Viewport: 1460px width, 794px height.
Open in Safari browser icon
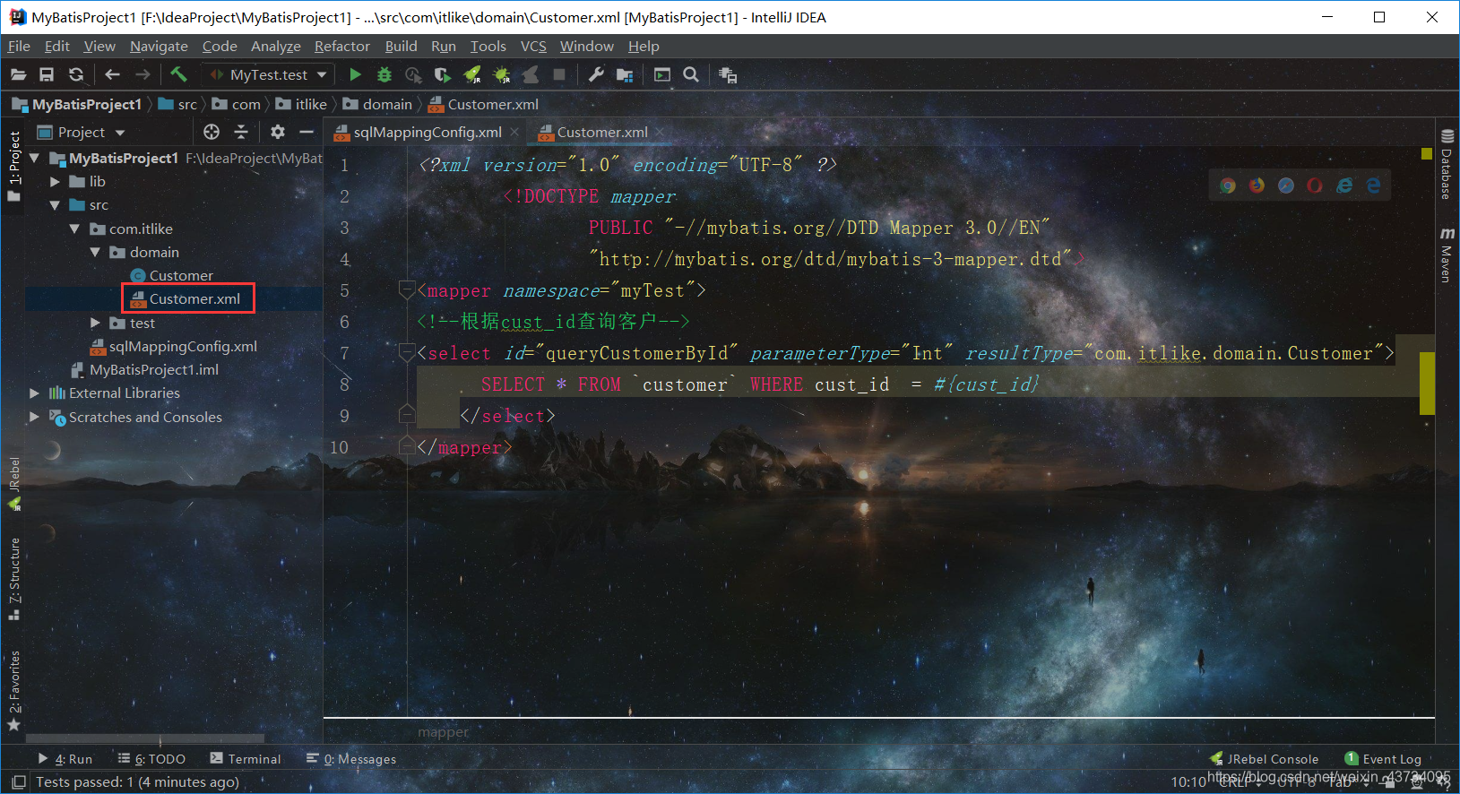[1286, 185]
